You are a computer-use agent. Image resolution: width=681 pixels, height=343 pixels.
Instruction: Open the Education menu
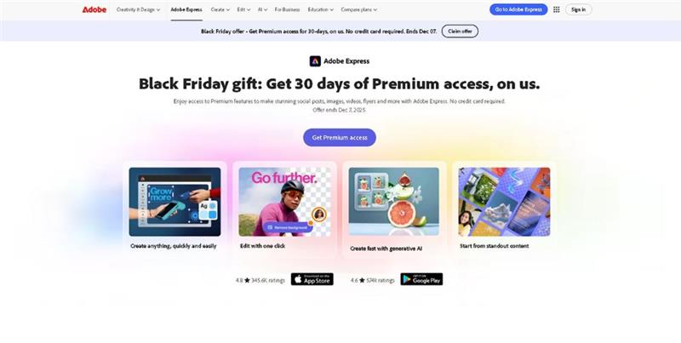pos(321,9)
